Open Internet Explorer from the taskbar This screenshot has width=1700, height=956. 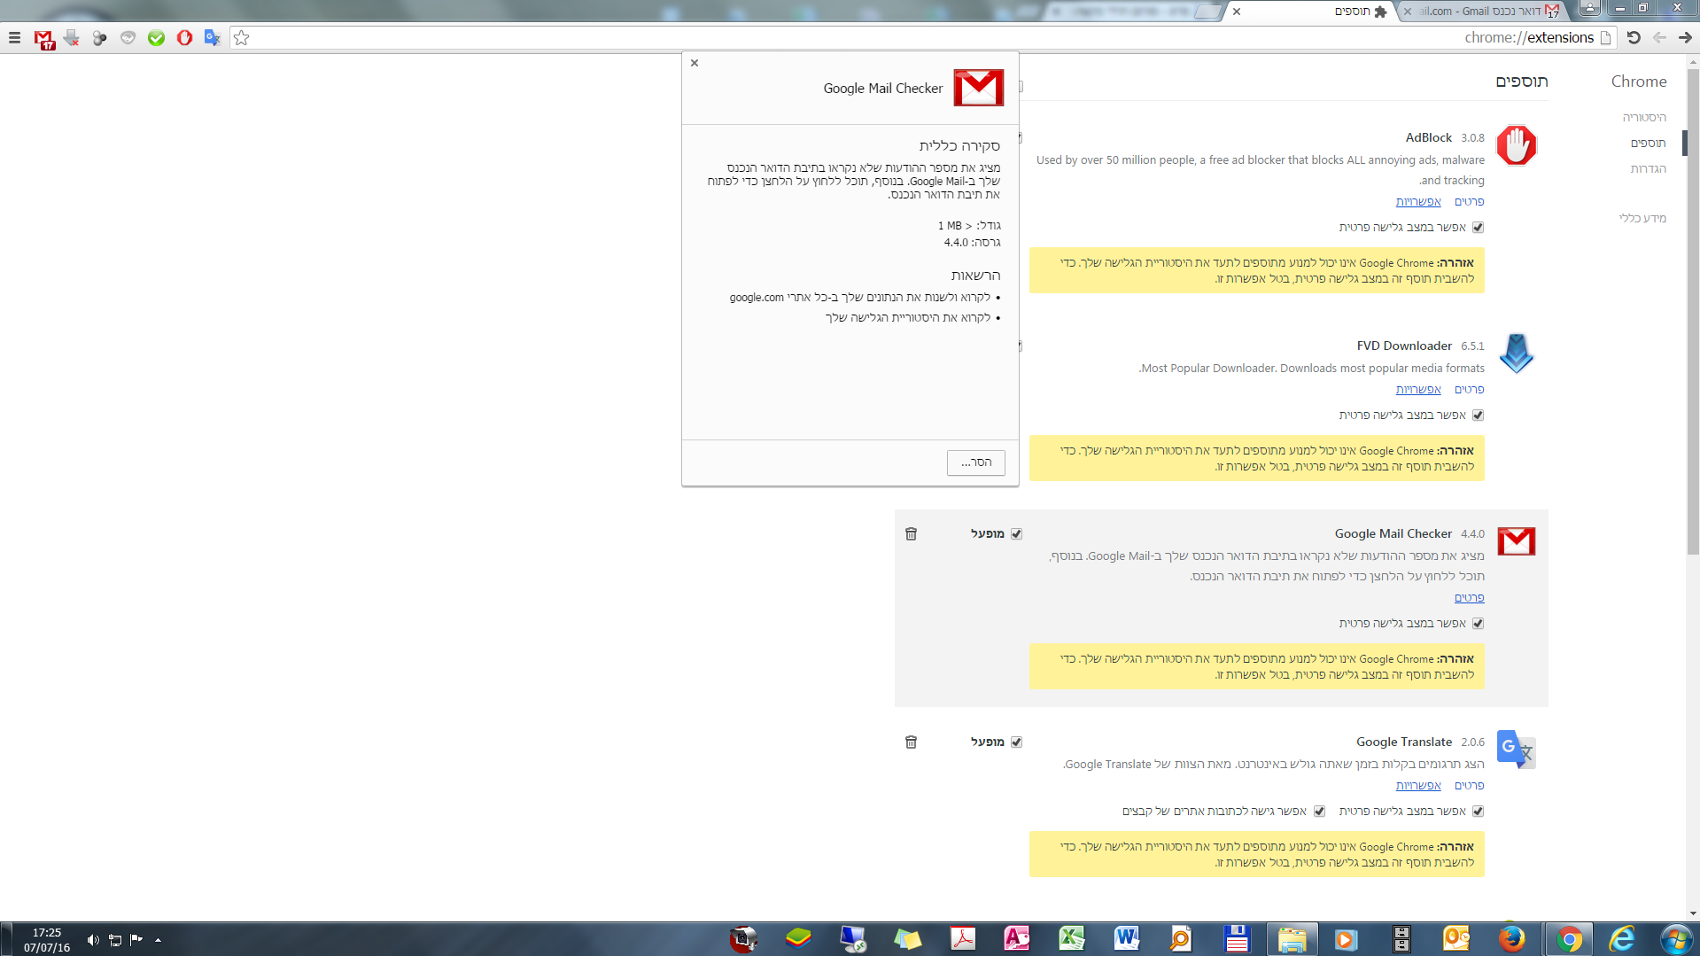point(1622,939)
